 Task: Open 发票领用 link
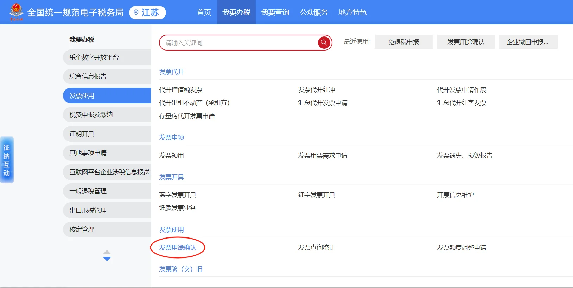pos(171,155)
